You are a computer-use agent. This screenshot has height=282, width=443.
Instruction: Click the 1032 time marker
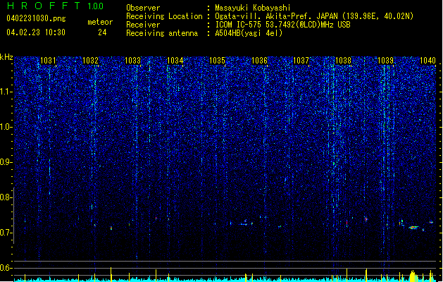pyautogui.click(x=90, y=61)
